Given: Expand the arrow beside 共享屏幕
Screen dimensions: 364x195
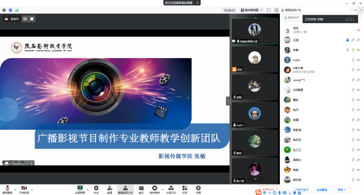Looking at the screenshot, I should coord(87,190).
